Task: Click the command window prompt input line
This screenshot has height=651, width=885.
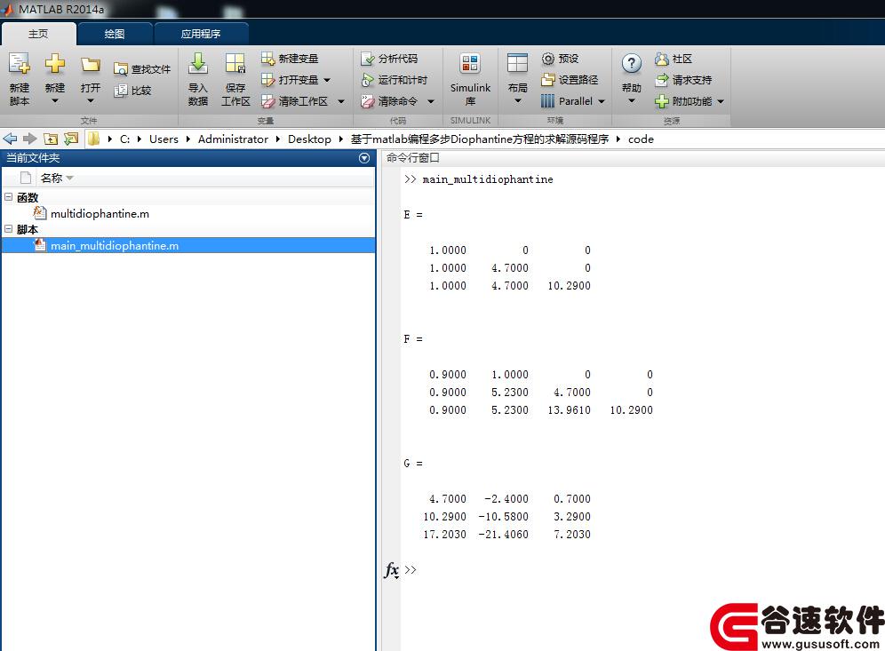Action: click(643, 570)
